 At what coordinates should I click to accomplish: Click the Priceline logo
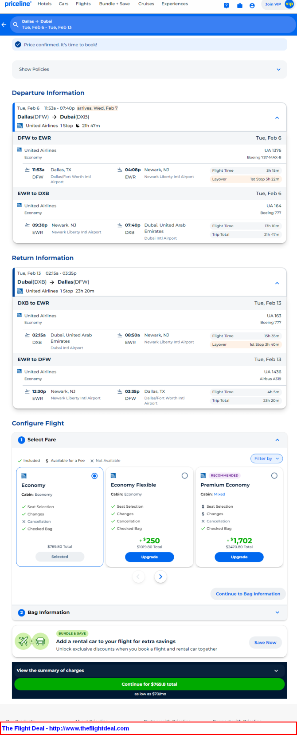pyautogui.click(x=18, y=4)
